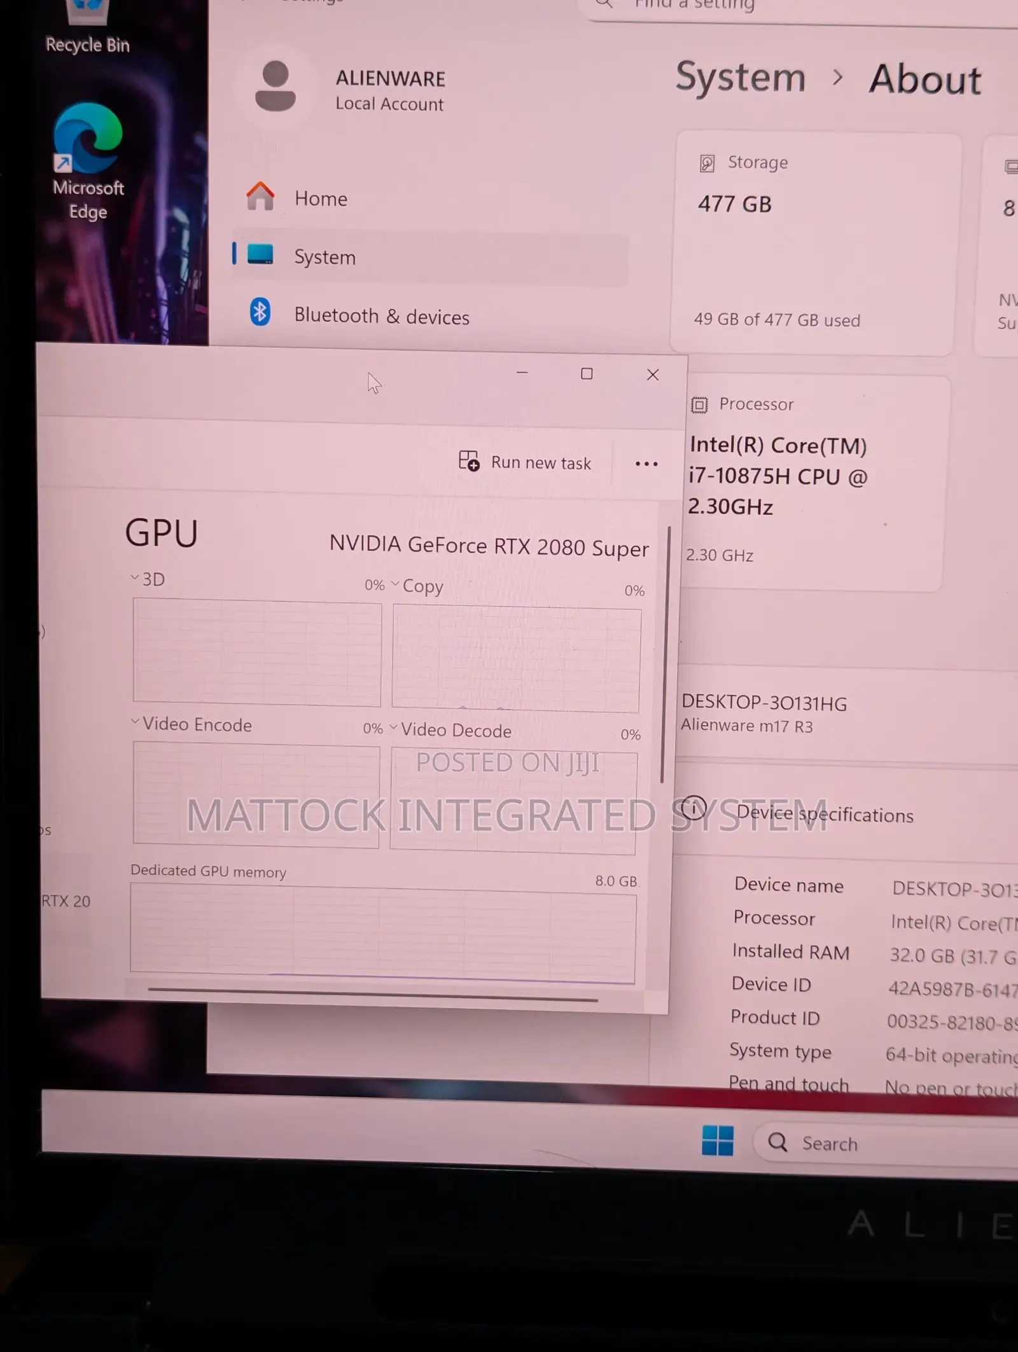Screen dimensions: 1018x1352
Task: Click the Product ID label
Action: (775, 1017)
